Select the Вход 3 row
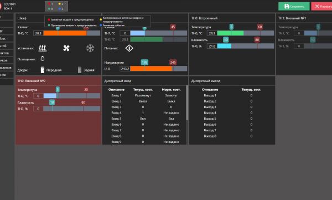Screen dimensions: 332x200 point(144,107)
